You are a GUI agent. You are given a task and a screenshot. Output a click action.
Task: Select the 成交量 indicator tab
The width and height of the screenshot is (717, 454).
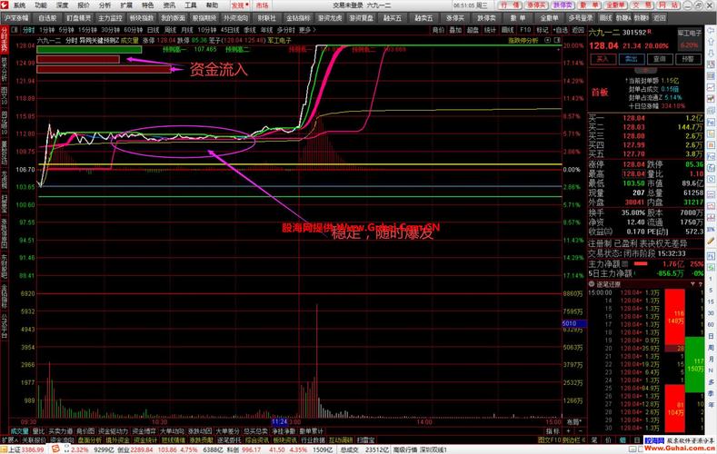click(x=20, y=431)
